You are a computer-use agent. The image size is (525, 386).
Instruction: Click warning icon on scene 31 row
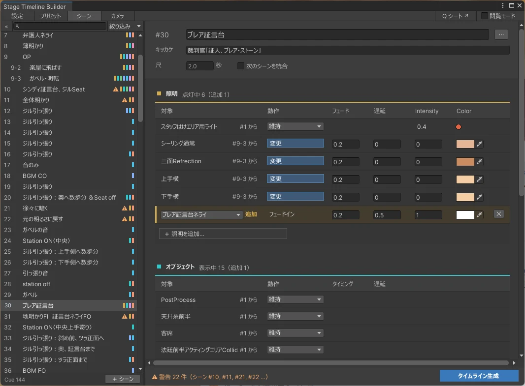pyautogui.click(x=125, y=316)
